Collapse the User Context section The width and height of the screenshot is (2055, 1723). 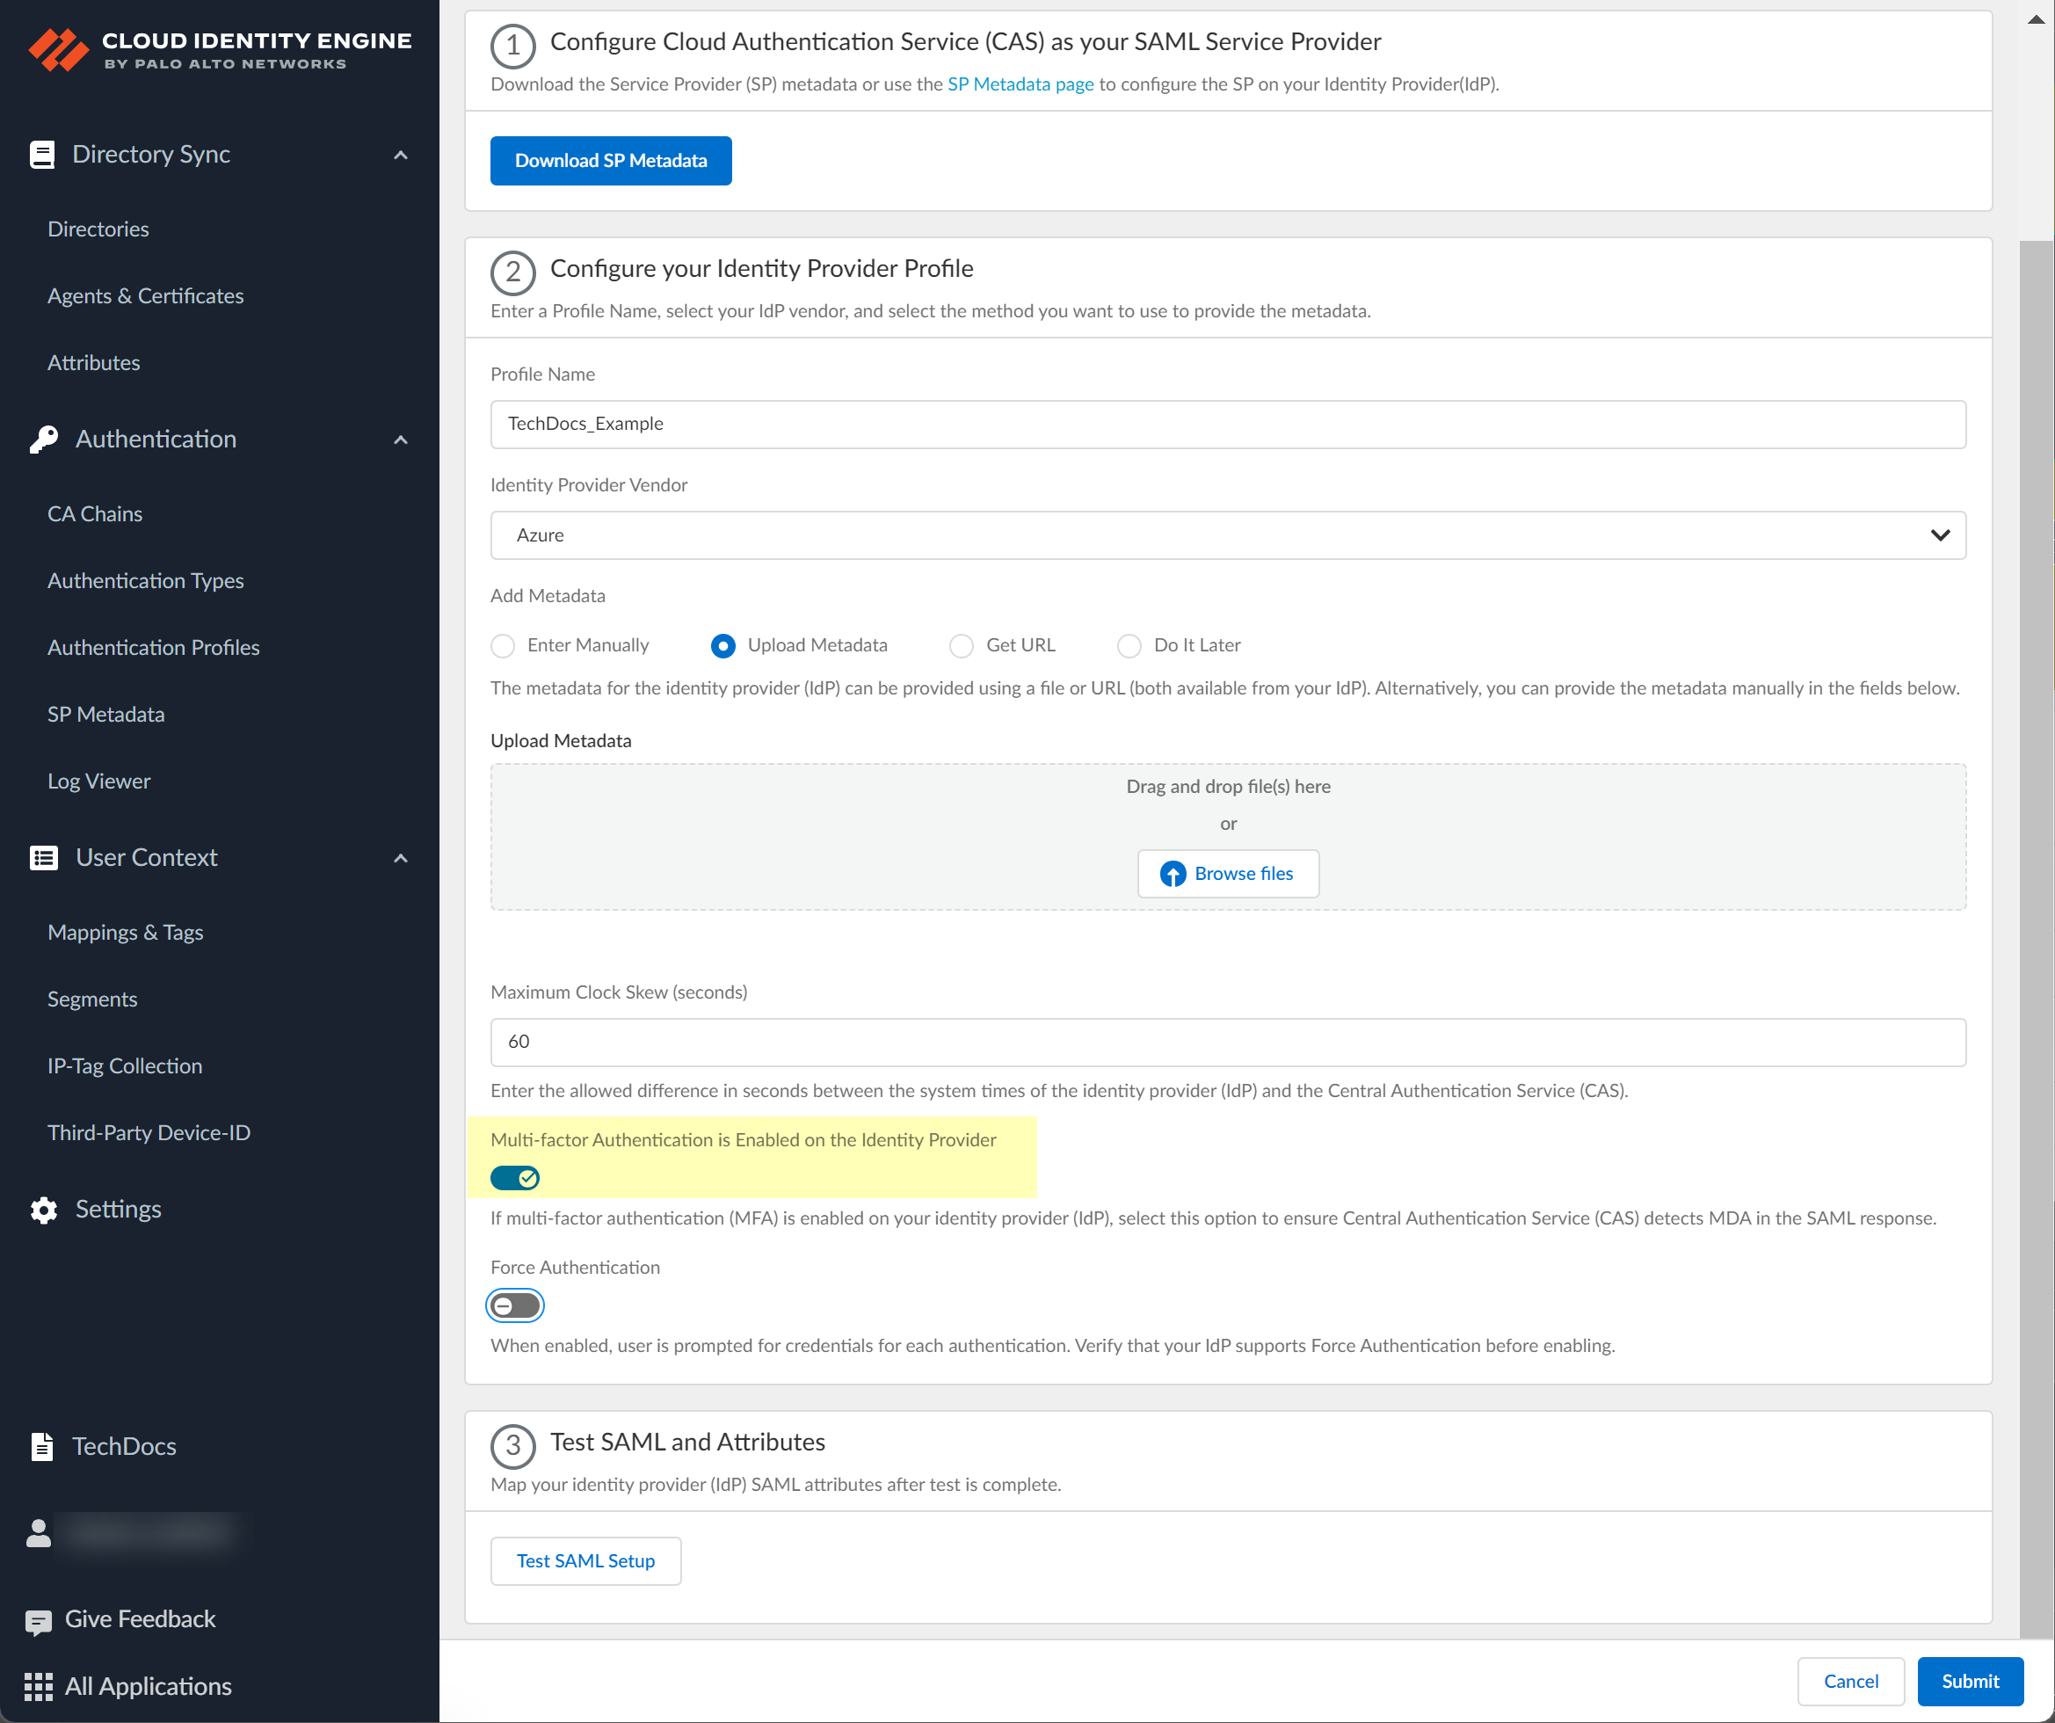pyautogui.click(x=400, y=858)
